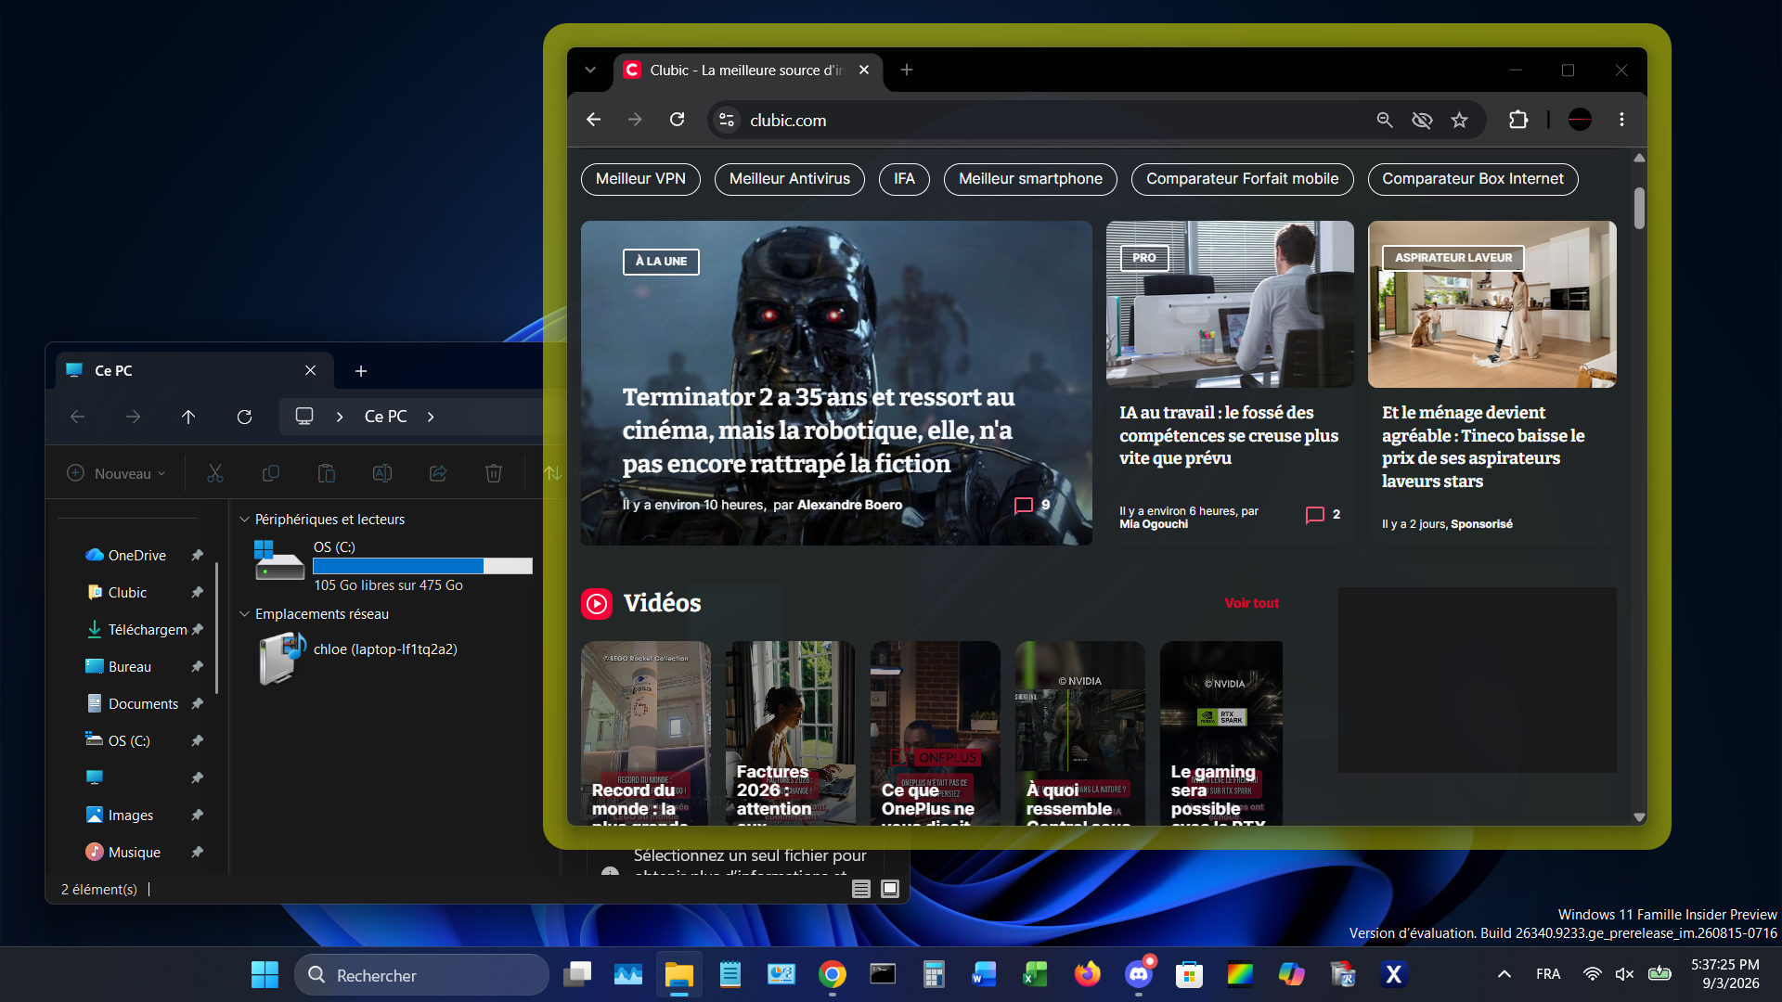This screenshot has width=1782, height=1002.
Task: Open a new Chrome tab
Action: [907, 70]
